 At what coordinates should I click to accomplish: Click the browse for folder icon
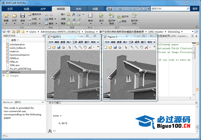(18, 32)
